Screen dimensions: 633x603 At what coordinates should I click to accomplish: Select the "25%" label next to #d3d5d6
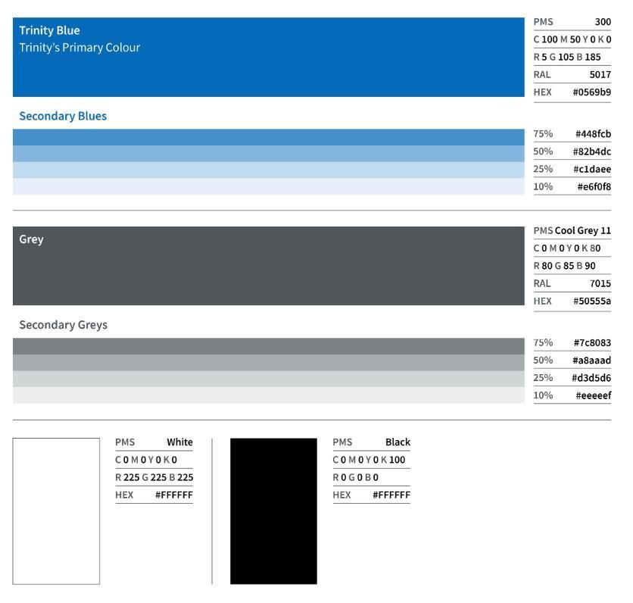point(543,377)
